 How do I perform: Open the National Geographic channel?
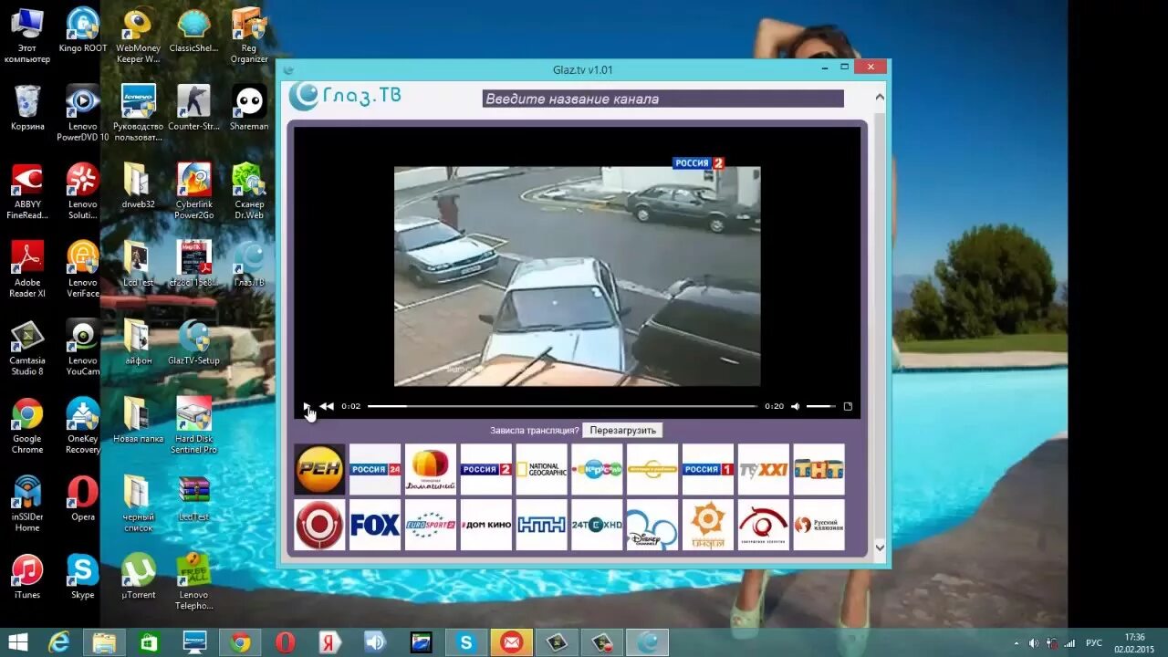[541, 469]
